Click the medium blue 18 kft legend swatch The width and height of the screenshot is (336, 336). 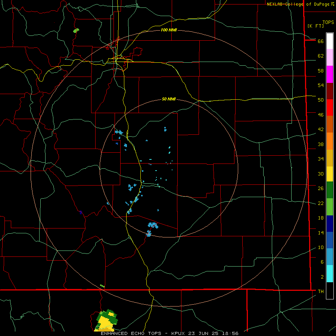click(x=330, y=240)
